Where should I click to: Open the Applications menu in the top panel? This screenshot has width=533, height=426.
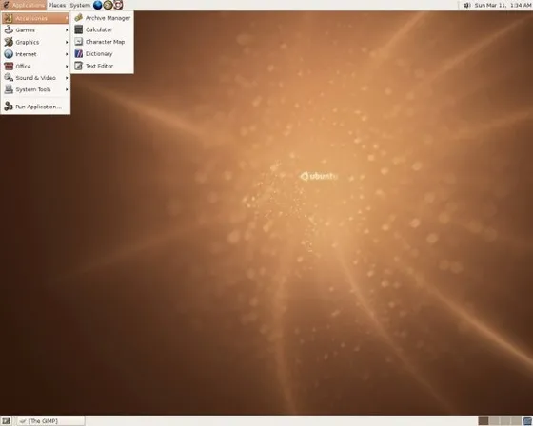click(x=23, y=5)
